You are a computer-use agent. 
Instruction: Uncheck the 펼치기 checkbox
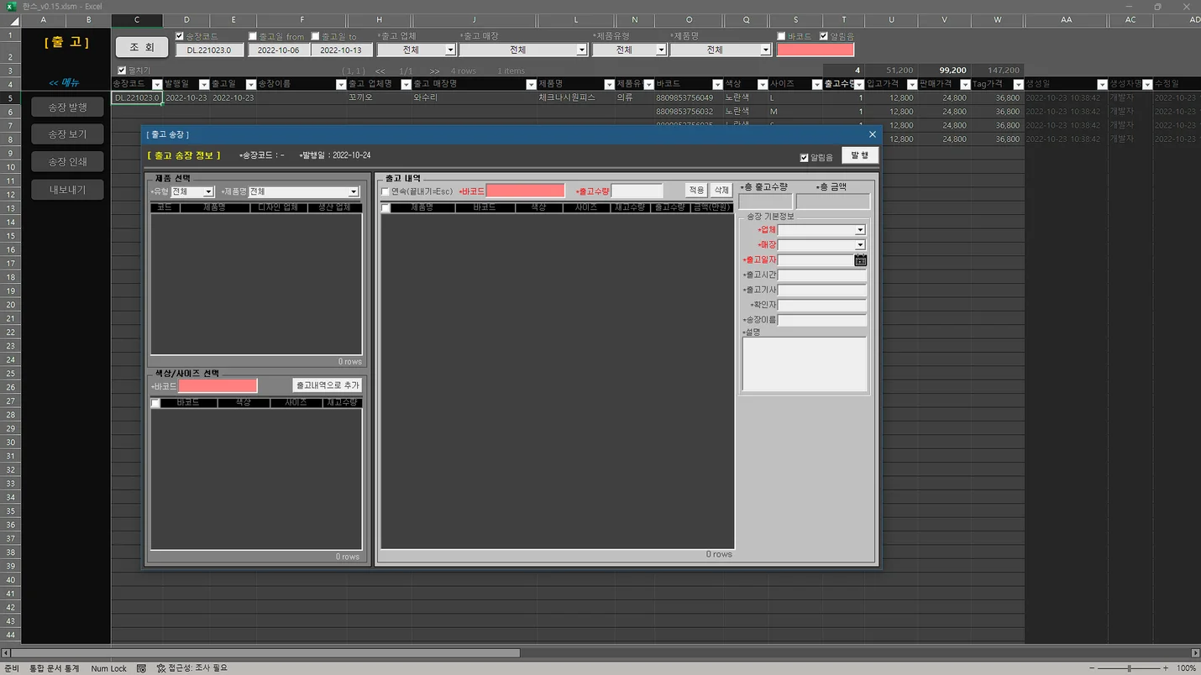click(122, 71)
